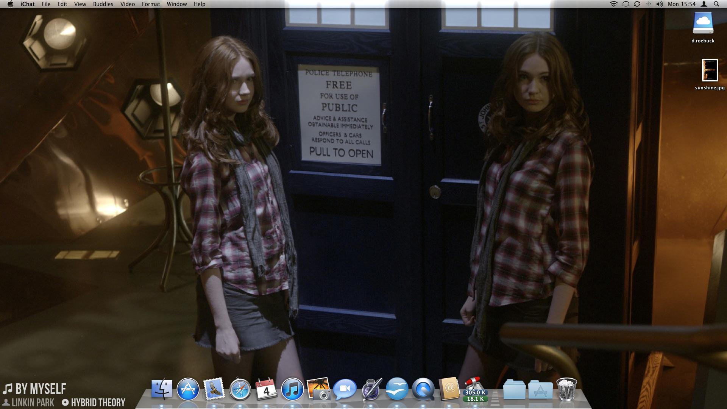The height and width of the screenshot is (409, 727).
Task: Select the sunshine.jpg desktop file
Action: pyautogui.click(x=710, y=70)
